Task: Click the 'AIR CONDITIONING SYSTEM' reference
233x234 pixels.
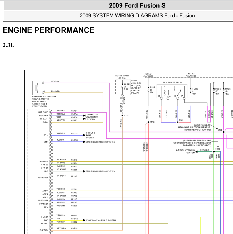Action: pyautogui.click(x=185, y=151)
